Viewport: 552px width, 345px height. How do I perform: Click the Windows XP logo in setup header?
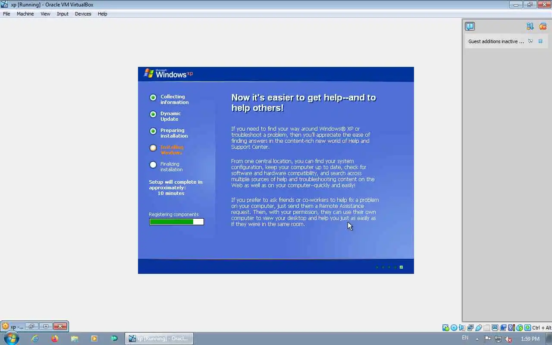tap(169, 73)
